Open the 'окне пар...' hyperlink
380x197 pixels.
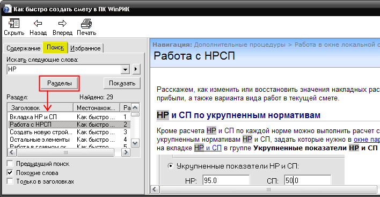[367, 140]
